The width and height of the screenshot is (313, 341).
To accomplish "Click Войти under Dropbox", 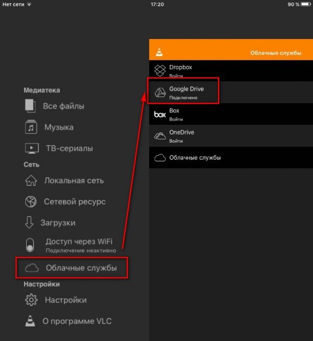I will [x=176, y=76].
